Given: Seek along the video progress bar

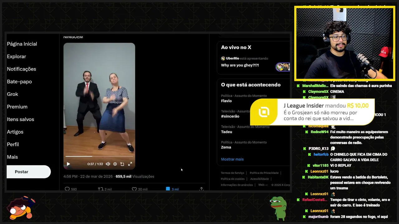Looking at the screenshot, I should pyautogui.click(x=99, y=156).
